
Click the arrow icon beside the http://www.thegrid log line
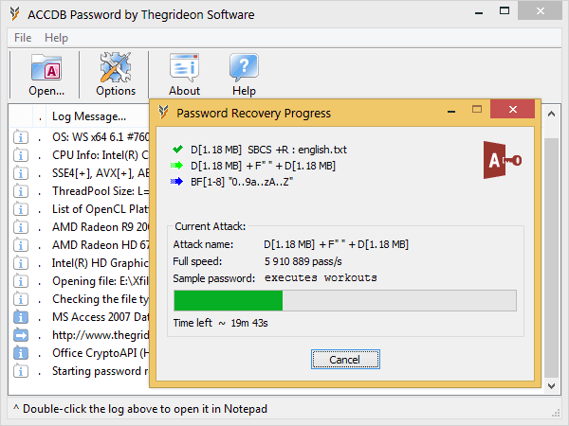(21, 335)
